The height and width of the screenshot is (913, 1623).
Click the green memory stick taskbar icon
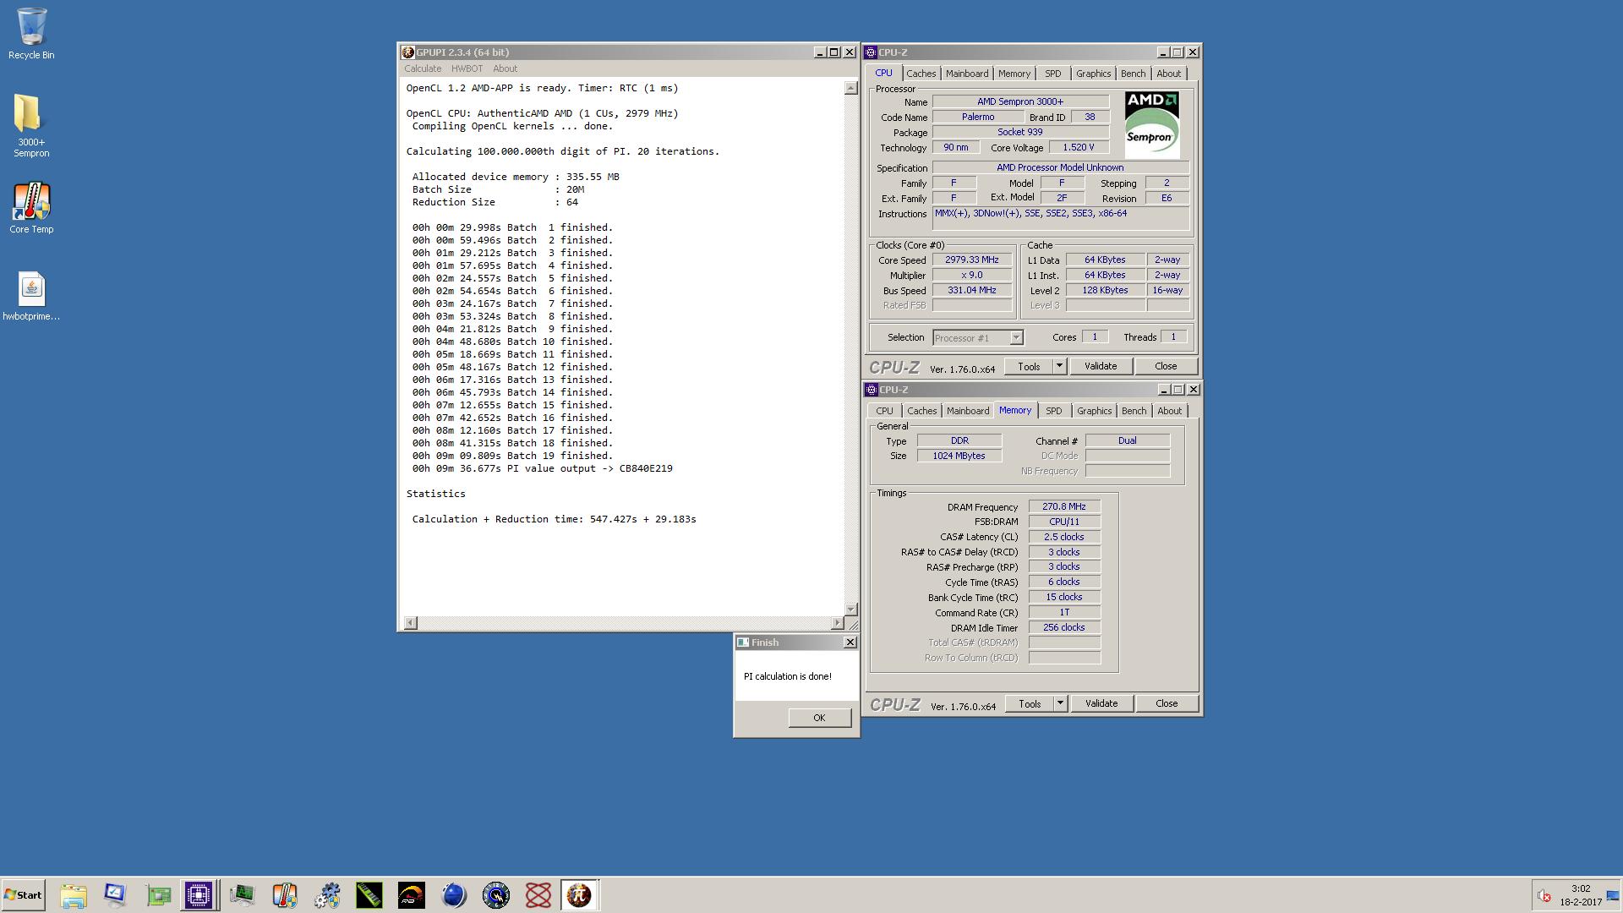369,894
